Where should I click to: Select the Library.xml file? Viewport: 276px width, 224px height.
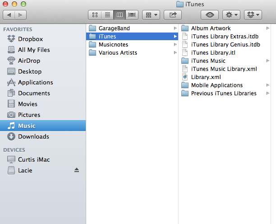(225, 77)
